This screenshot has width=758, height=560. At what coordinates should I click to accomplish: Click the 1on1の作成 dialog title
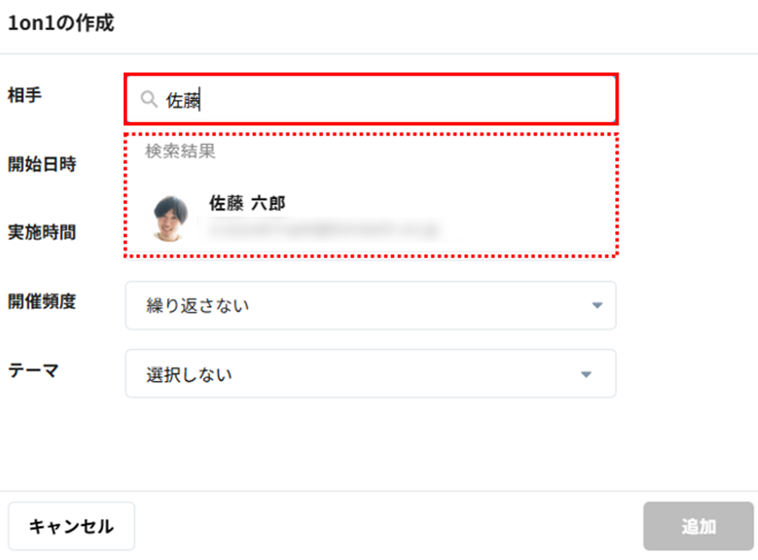pyautogui.click(x=61, y=23)
